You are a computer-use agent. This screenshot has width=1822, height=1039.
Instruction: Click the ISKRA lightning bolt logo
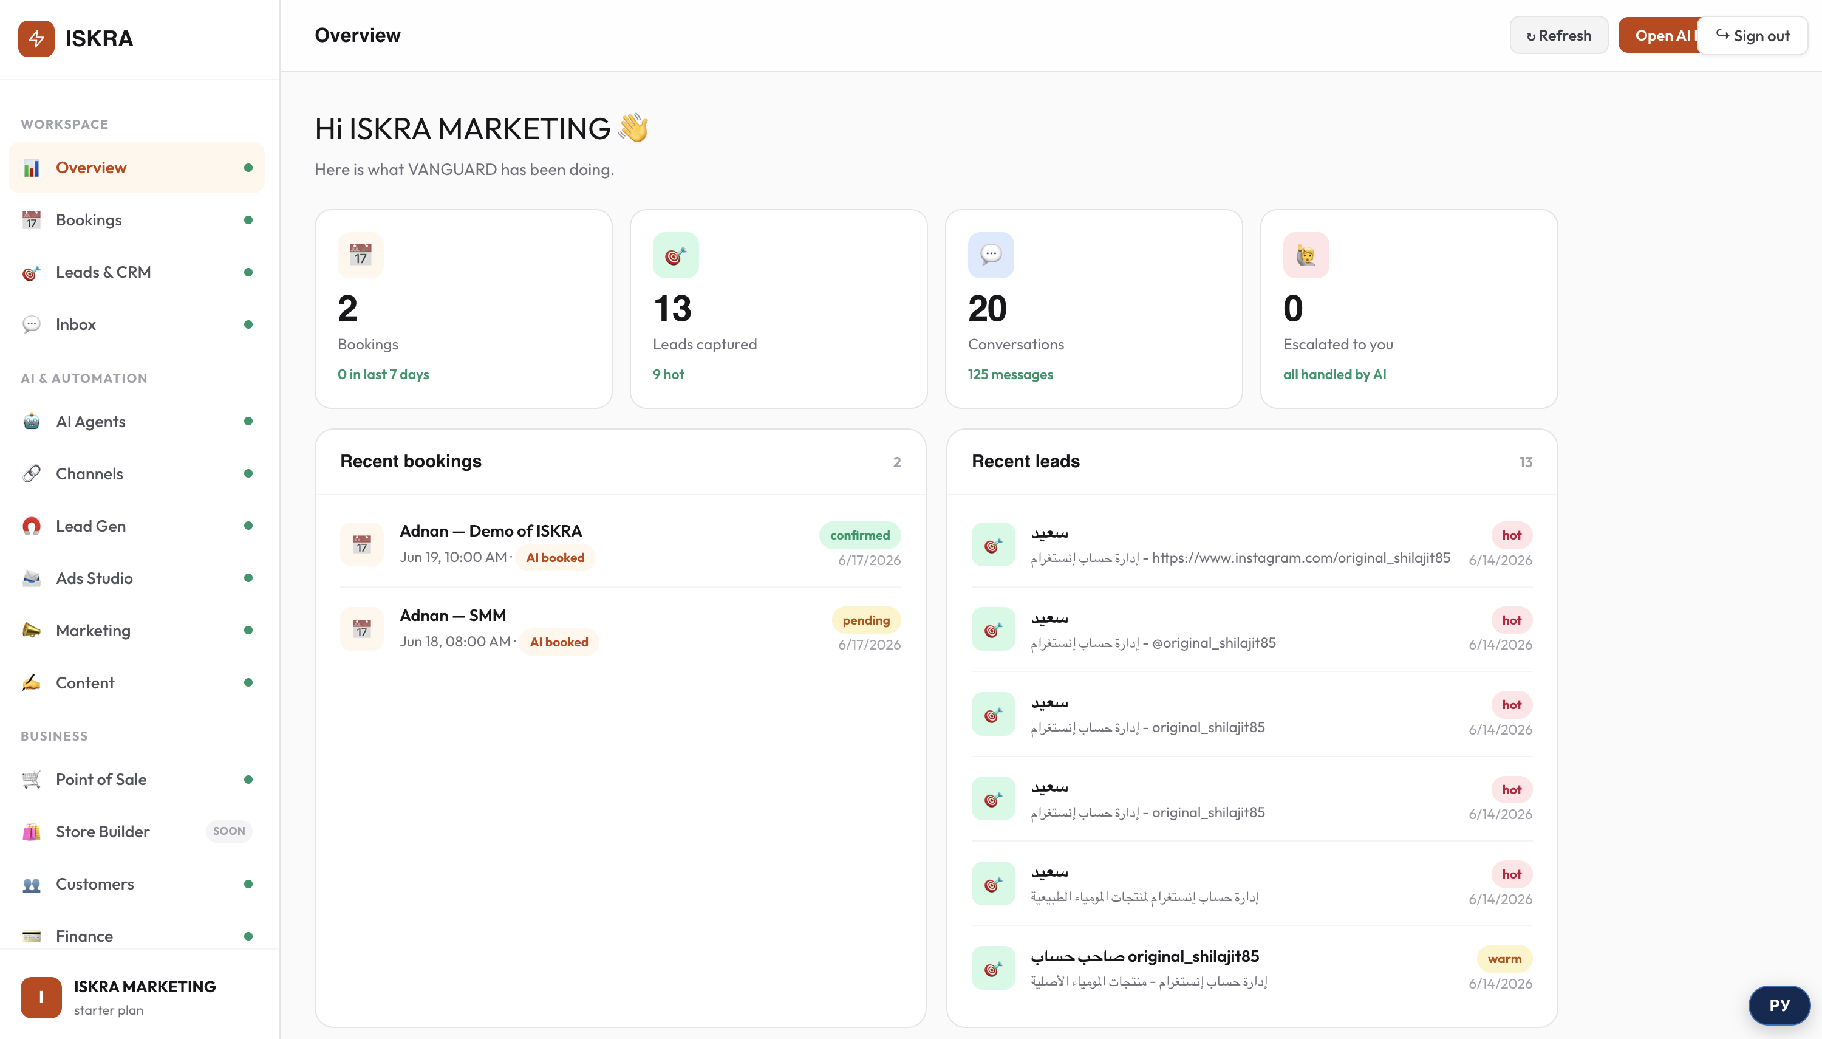tap(36, 38)
